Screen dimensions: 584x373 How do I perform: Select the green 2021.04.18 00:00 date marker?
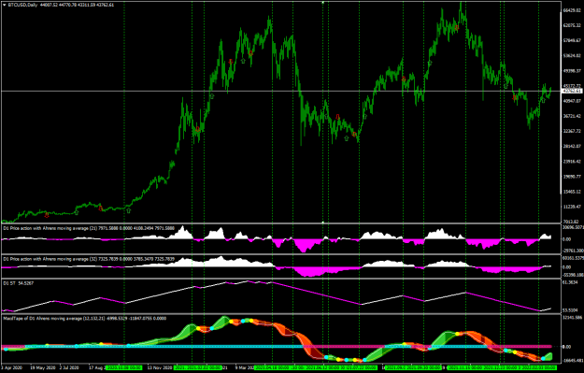point(272,367)
